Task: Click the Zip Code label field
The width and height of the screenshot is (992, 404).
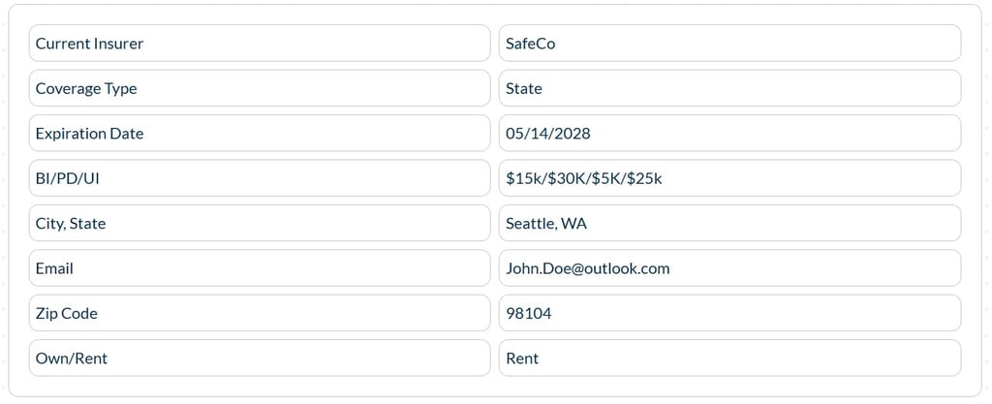Action: [259, 313]
